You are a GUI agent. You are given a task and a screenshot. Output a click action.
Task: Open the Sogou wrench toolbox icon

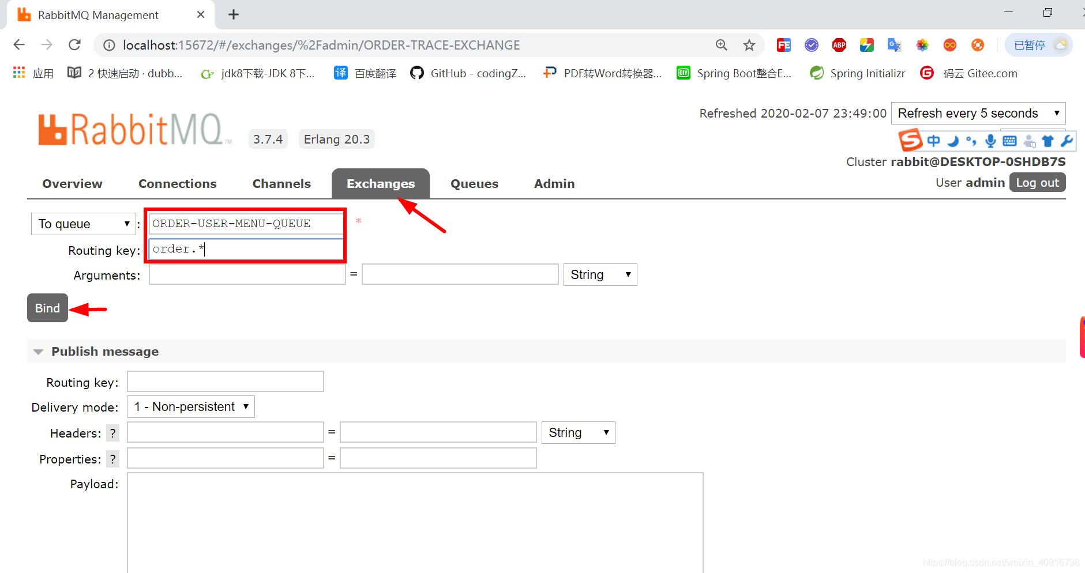(1067, 141)
